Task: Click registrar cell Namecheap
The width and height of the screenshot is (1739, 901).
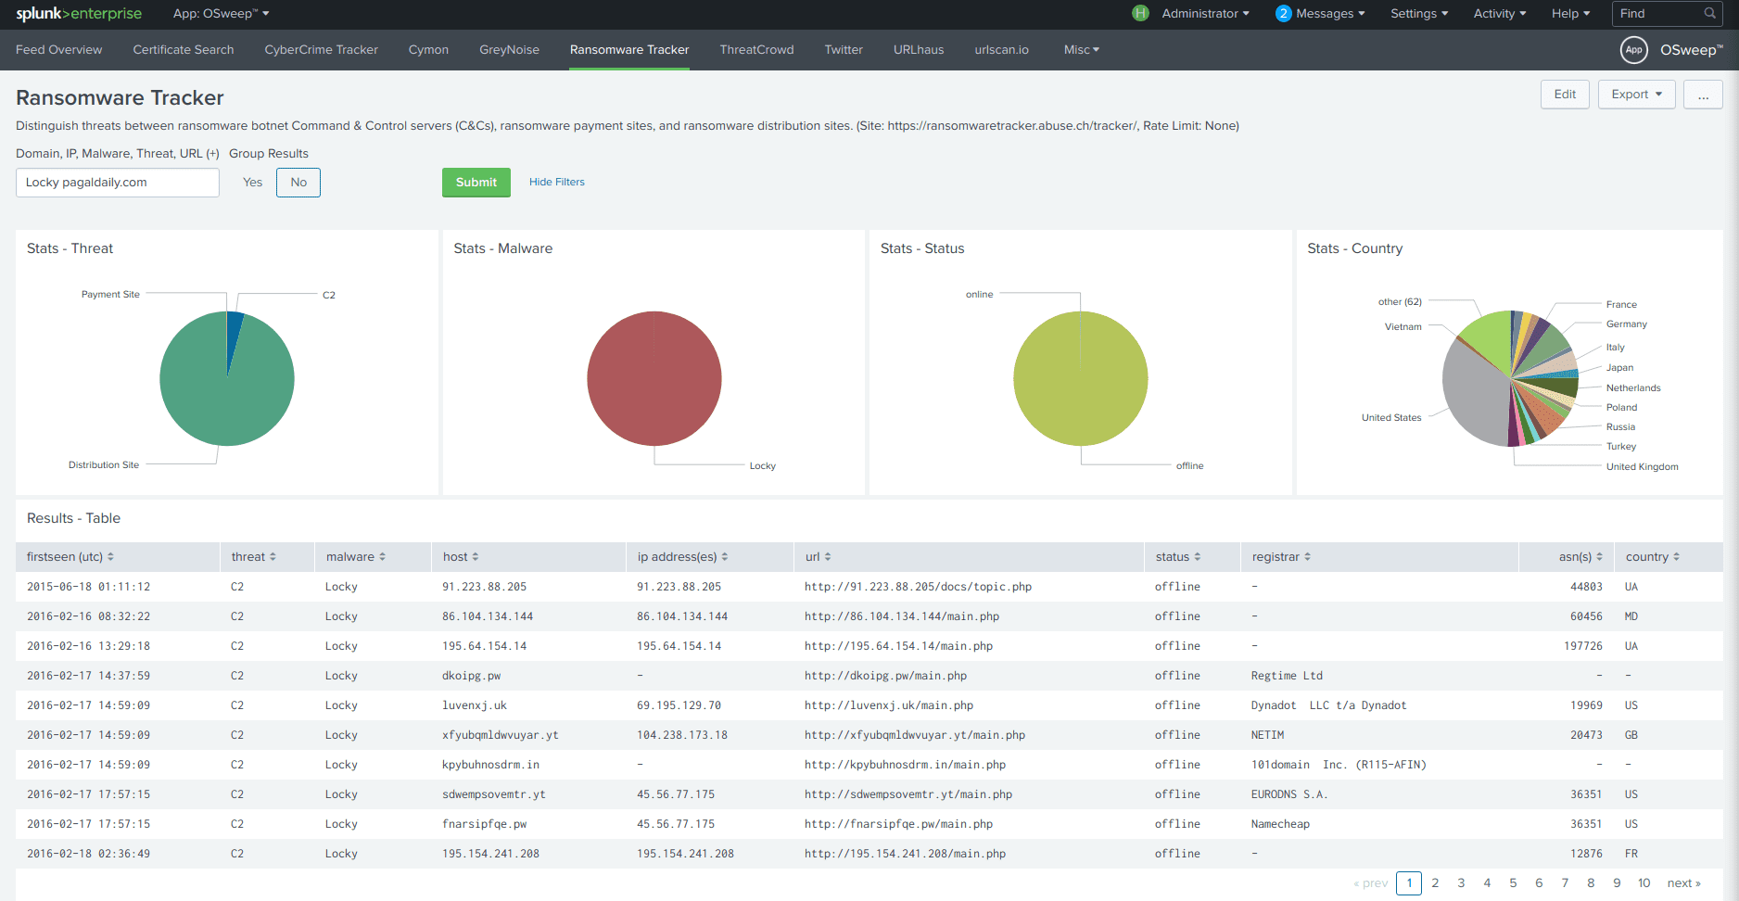Action: tap(1280, 824)
